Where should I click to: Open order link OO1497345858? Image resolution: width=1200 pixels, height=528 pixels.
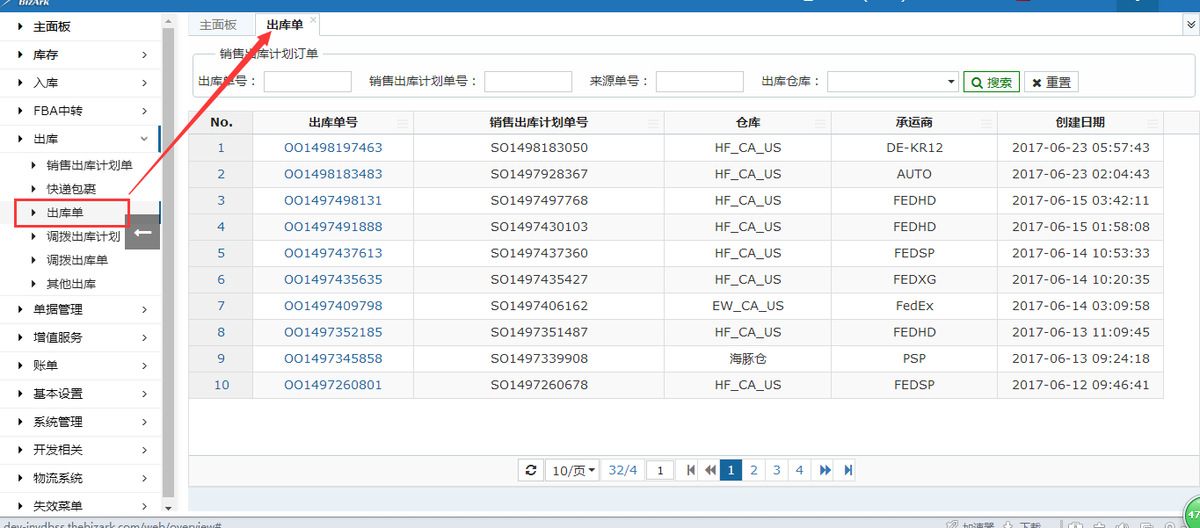pos(333,358)
